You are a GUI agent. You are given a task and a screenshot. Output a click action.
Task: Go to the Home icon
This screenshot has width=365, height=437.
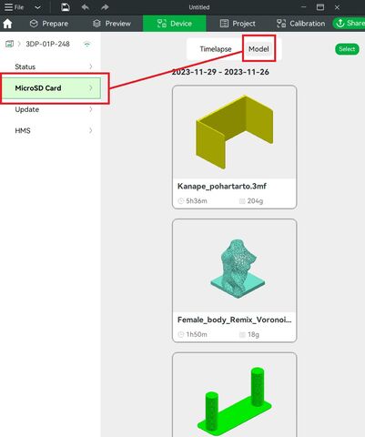(x=7, y=24)
